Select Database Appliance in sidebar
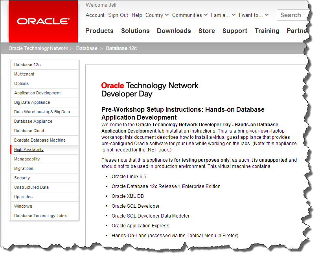This screenshot has width=320, height=260. point(44,121)
